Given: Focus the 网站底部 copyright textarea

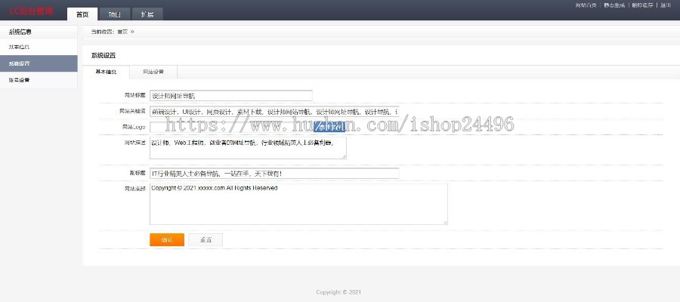Looking at the screenshot, I should tap(298, 204).
